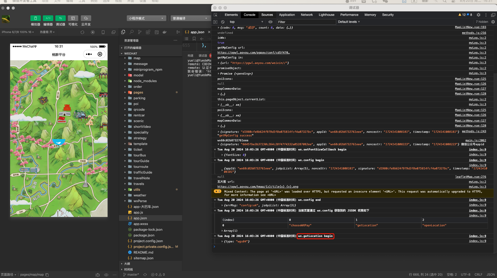Switch to the Elements tab
The height and width of the screenshot is (278, 497).
point(231,15)
